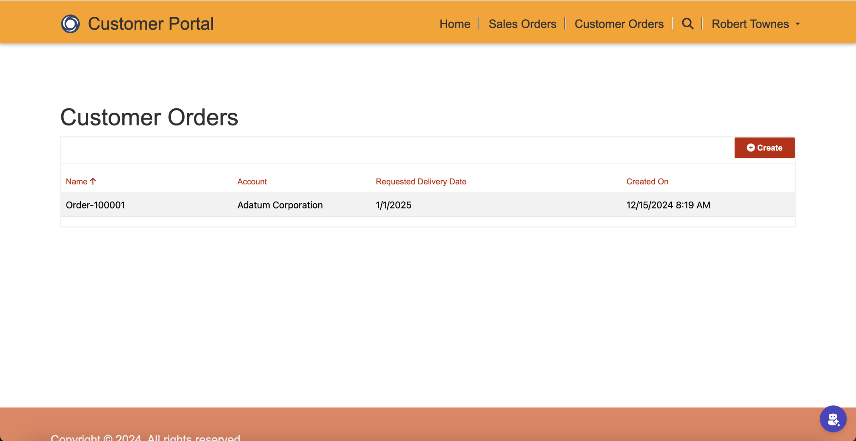Sort by Created On column

click(x=647, y=182)
